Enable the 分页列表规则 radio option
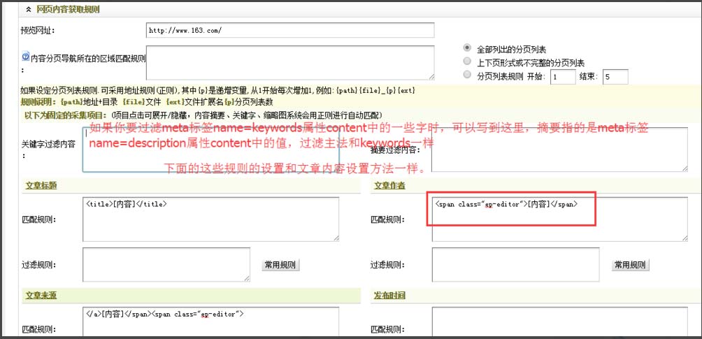This screenshot has width=702, height=339. tap(468, 75)
